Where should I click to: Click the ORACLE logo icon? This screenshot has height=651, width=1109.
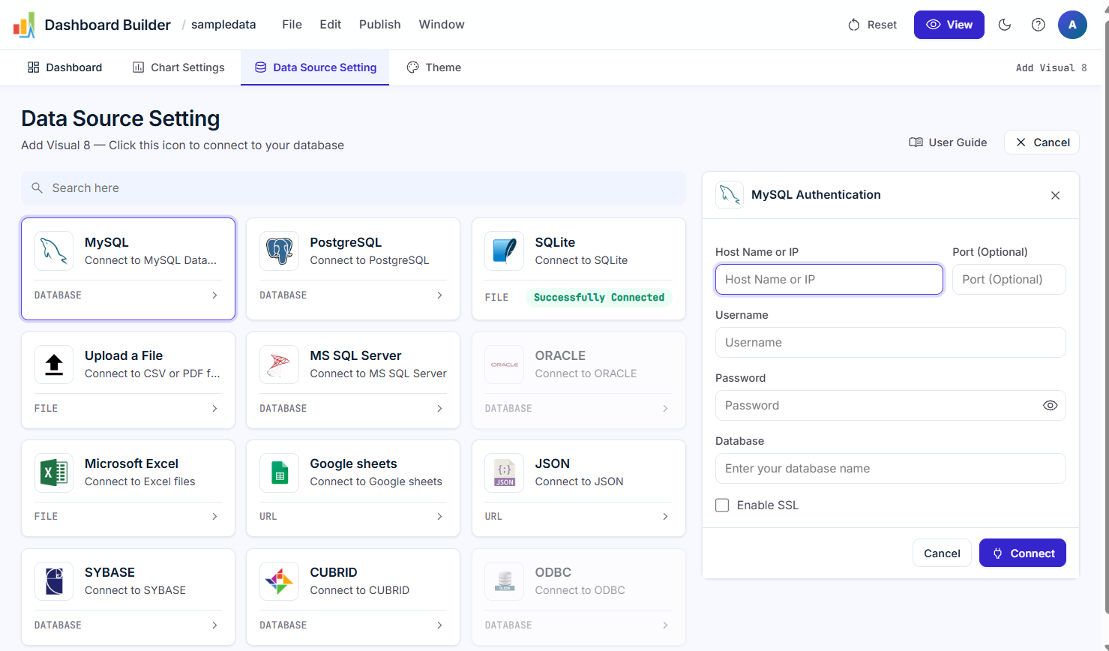tap(504, 364)
